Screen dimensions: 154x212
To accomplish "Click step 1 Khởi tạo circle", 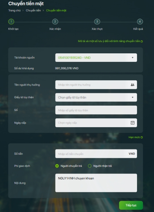I will point(11,22).
